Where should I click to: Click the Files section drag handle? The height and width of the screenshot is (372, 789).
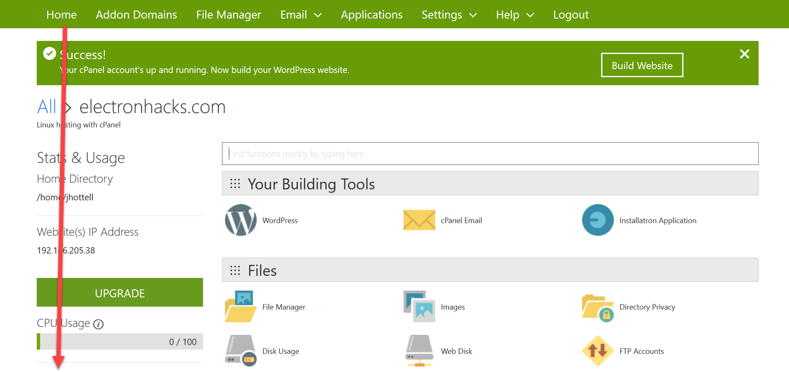(x=235, y=270)
